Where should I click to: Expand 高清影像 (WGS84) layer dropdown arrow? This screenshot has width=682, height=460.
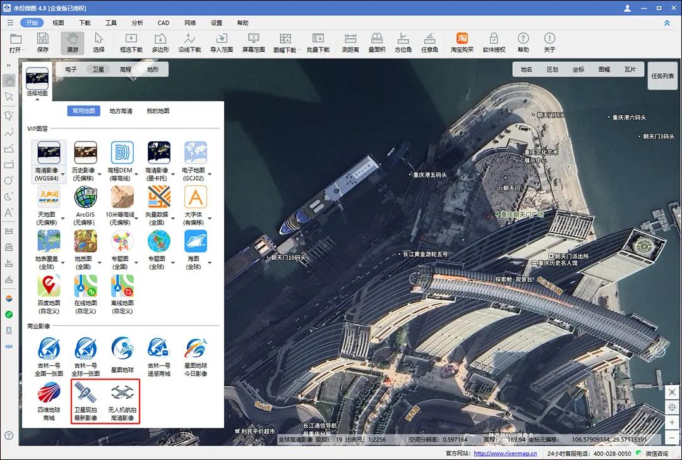tap(63, 174)
